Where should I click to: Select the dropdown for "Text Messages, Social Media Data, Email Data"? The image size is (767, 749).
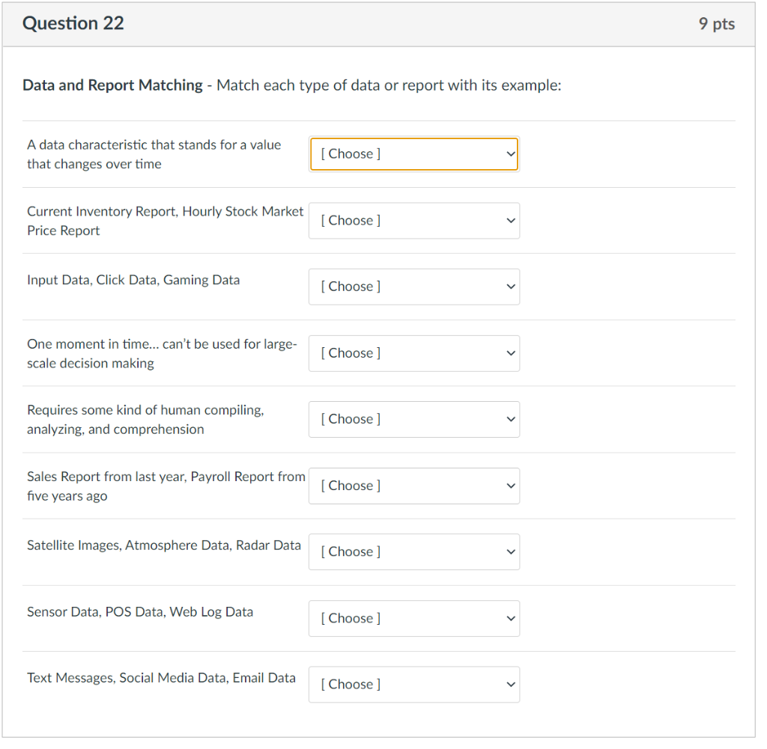tap(413, 684)
